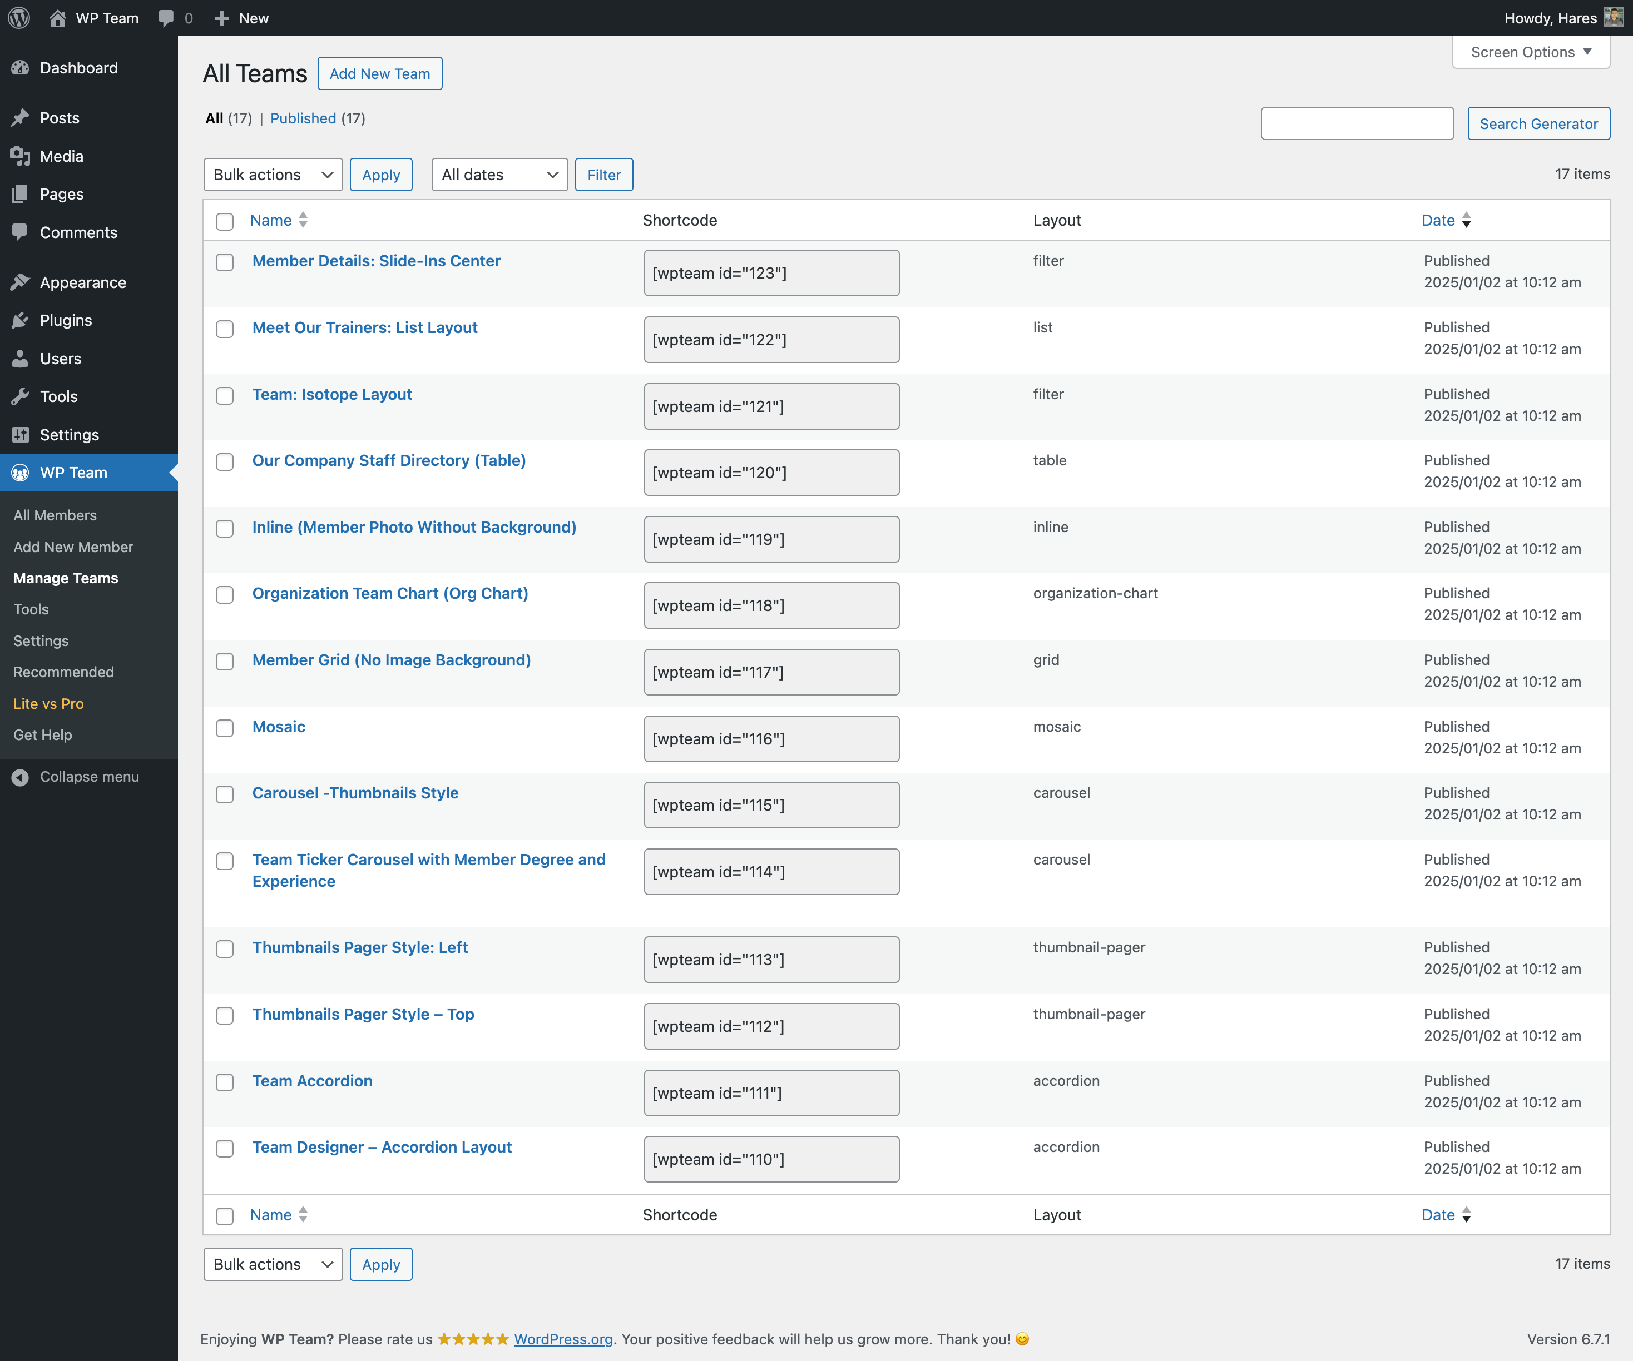Image resolution: width=1633 pixels, height=1361 pixels.
Task: Click the Dashboard gauge icon
Action: 20,68
